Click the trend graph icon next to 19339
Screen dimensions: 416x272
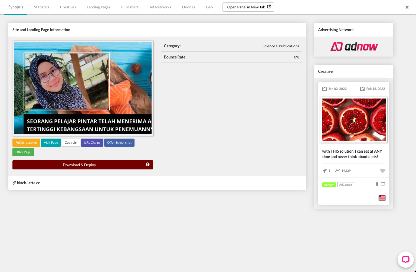pos(338,171)
